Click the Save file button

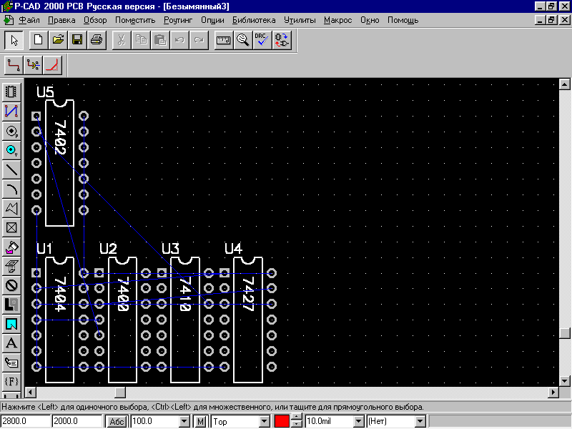click(x=77, y=40)
